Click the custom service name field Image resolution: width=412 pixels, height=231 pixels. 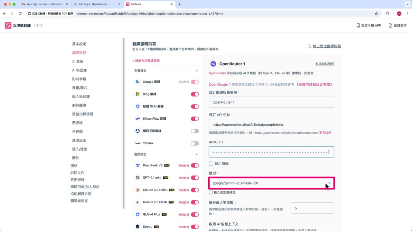[271, 102]
